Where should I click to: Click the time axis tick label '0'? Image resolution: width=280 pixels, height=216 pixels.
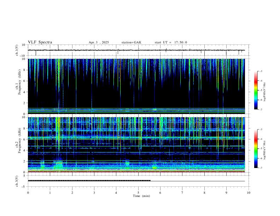pos(28,193)
